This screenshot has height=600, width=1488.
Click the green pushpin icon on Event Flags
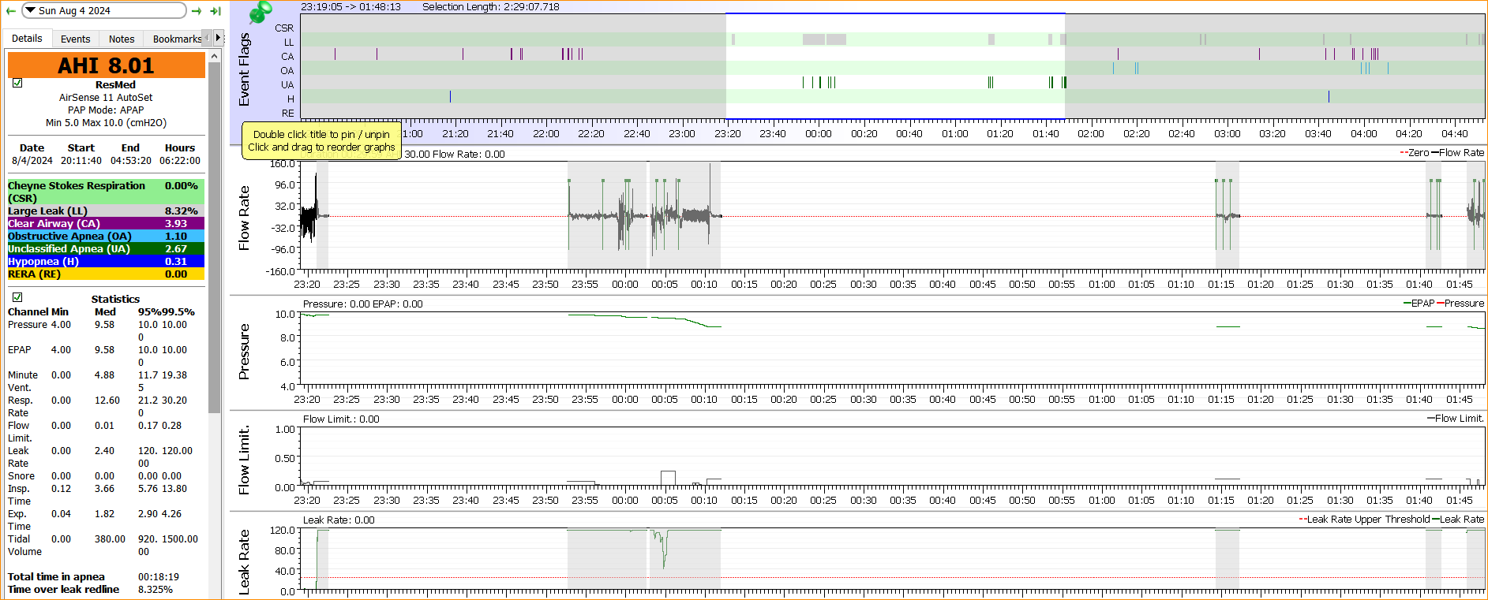[260, 12]
